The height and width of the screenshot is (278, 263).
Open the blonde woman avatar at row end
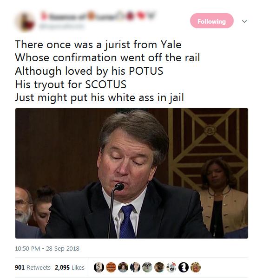[x=195, y=267]
